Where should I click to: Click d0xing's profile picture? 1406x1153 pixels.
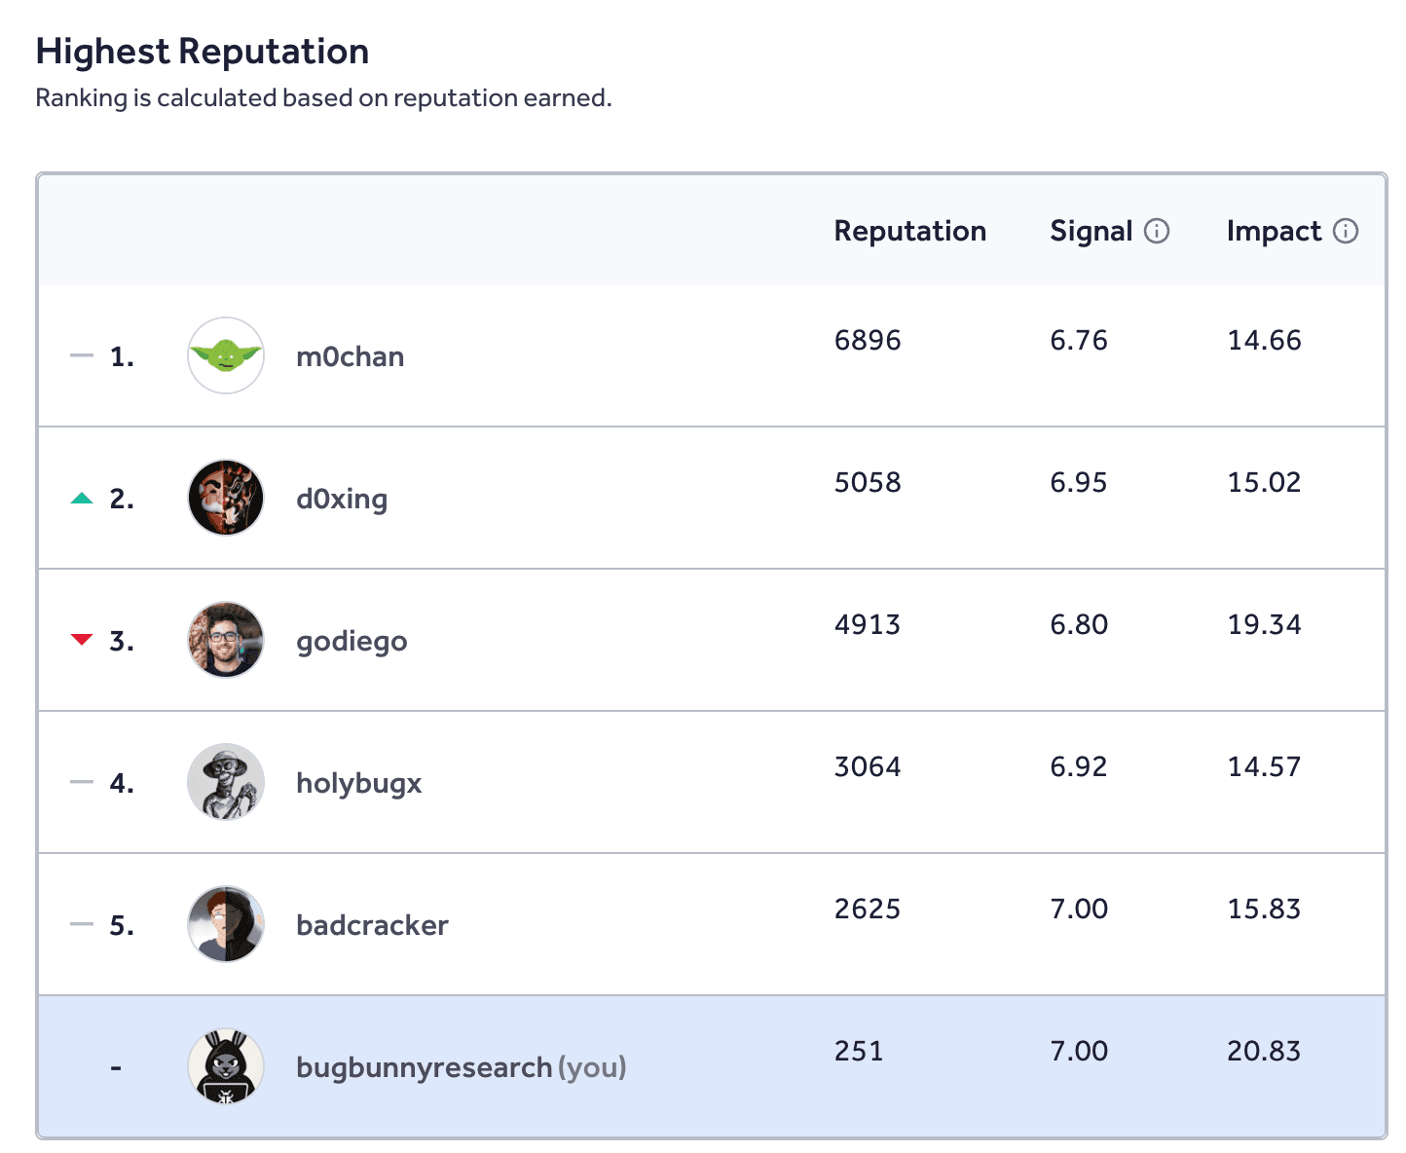click(225, 498)
